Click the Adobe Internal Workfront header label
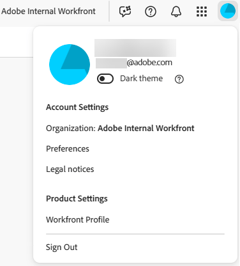This screenshot has width=240, height=266. [x=49, y=11]
